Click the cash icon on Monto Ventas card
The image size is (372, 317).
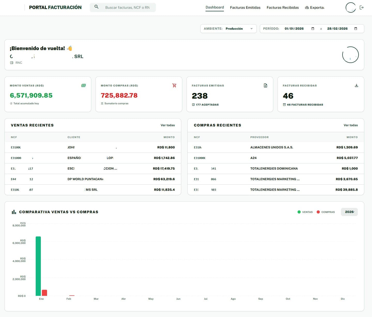[83, 85]
